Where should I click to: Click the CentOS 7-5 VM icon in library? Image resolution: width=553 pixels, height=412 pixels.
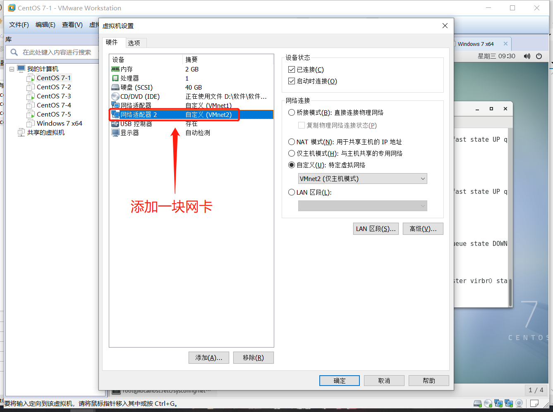(x=31, y=114)
